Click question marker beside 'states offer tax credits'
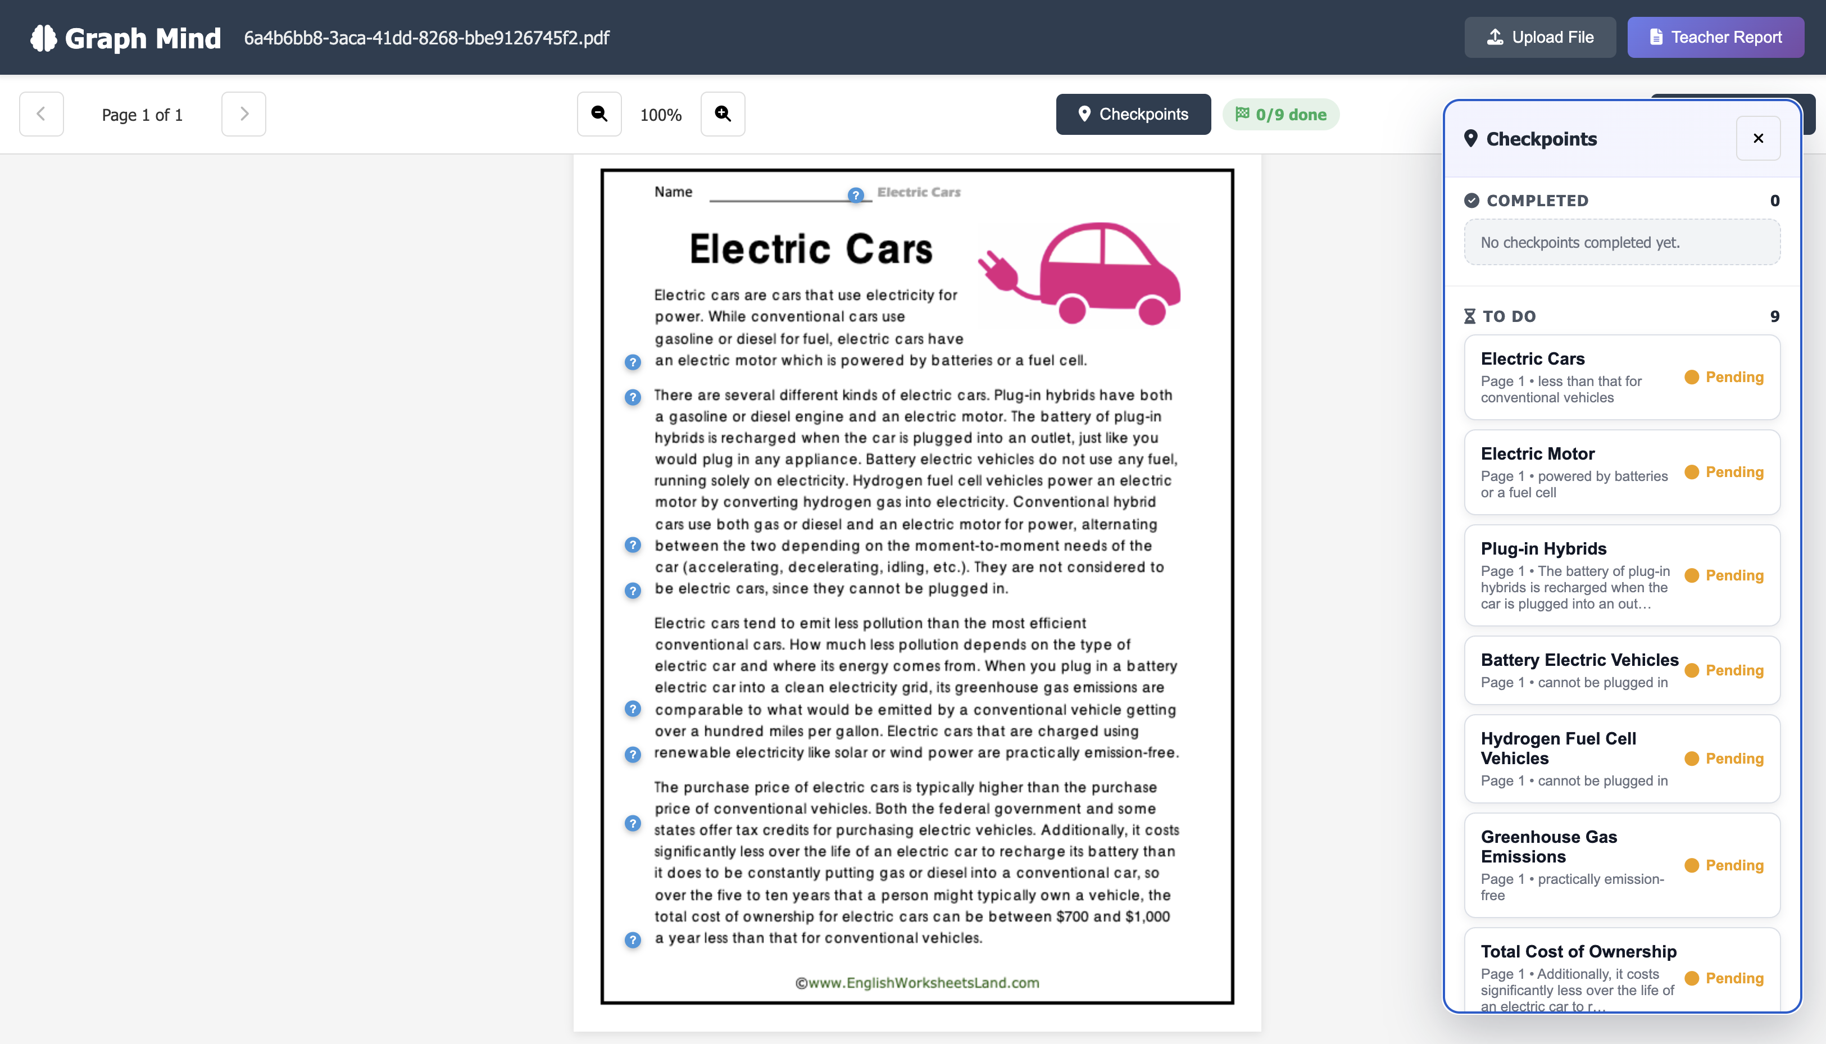 click(632, 823)
